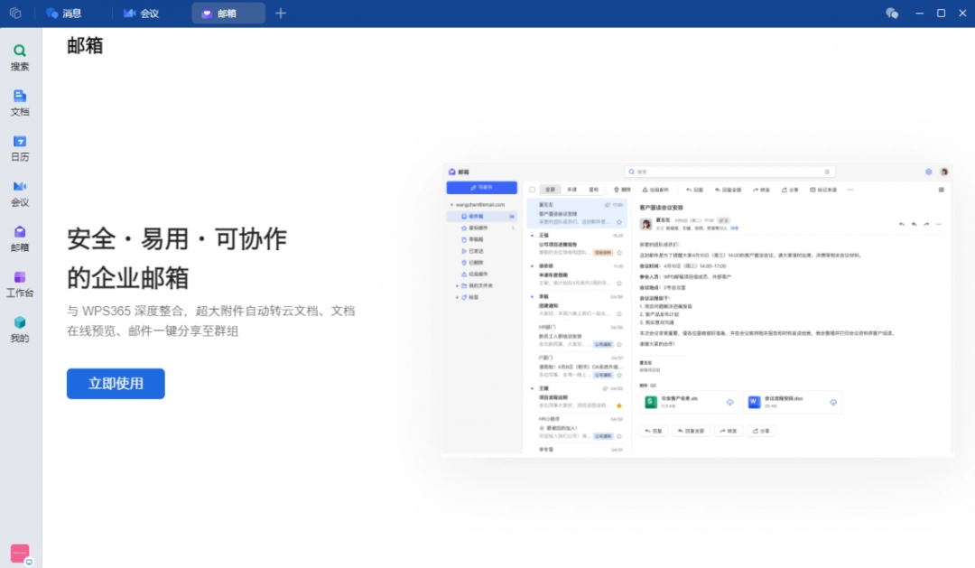Viewport: 975px width, 568px height.
Task: Open the 文档 documents section
Action: (x=20, y=102)
